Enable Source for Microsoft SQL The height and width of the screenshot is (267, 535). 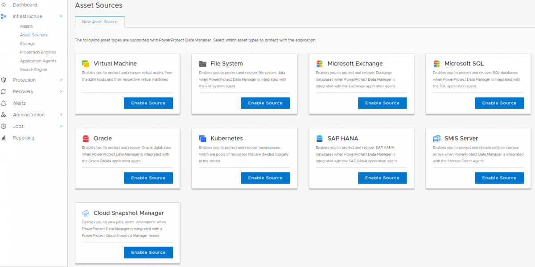499,103
